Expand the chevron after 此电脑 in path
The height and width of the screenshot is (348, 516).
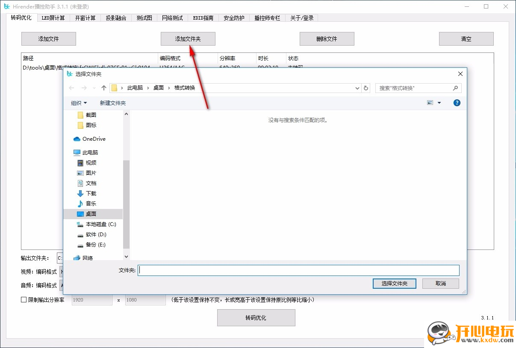[148, 88]
